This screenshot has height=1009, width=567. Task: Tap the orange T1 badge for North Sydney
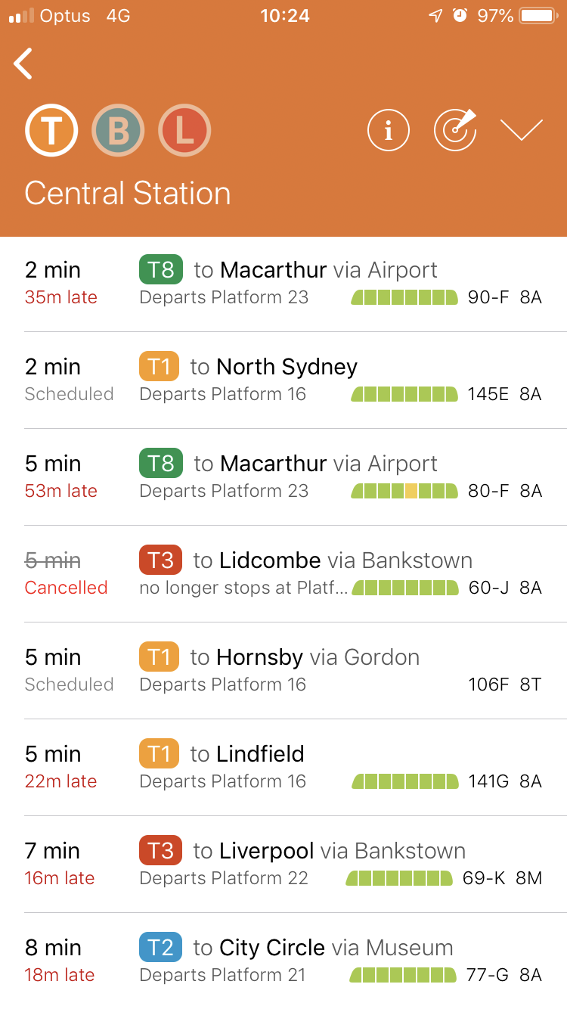tap(159, 366)
